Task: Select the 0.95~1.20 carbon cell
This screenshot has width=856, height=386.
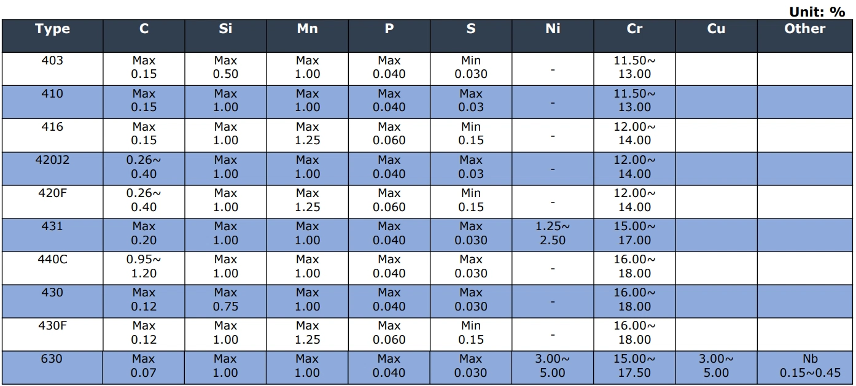Action: 144,266
